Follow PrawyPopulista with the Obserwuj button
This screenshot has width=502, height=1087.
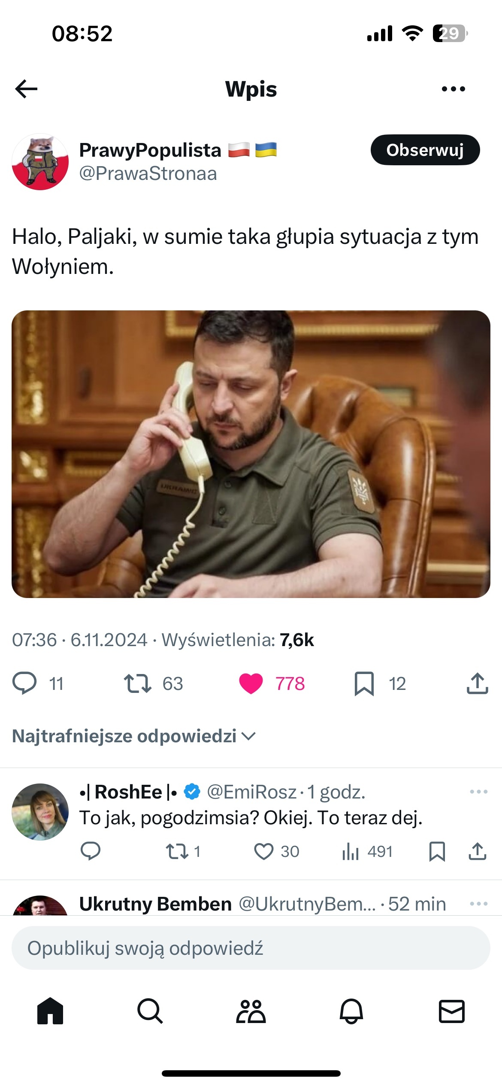point(425,150)
